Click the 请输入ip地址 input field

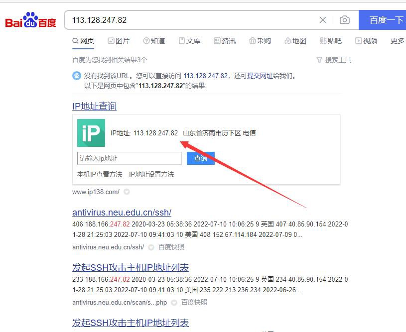tap(130, 158)
